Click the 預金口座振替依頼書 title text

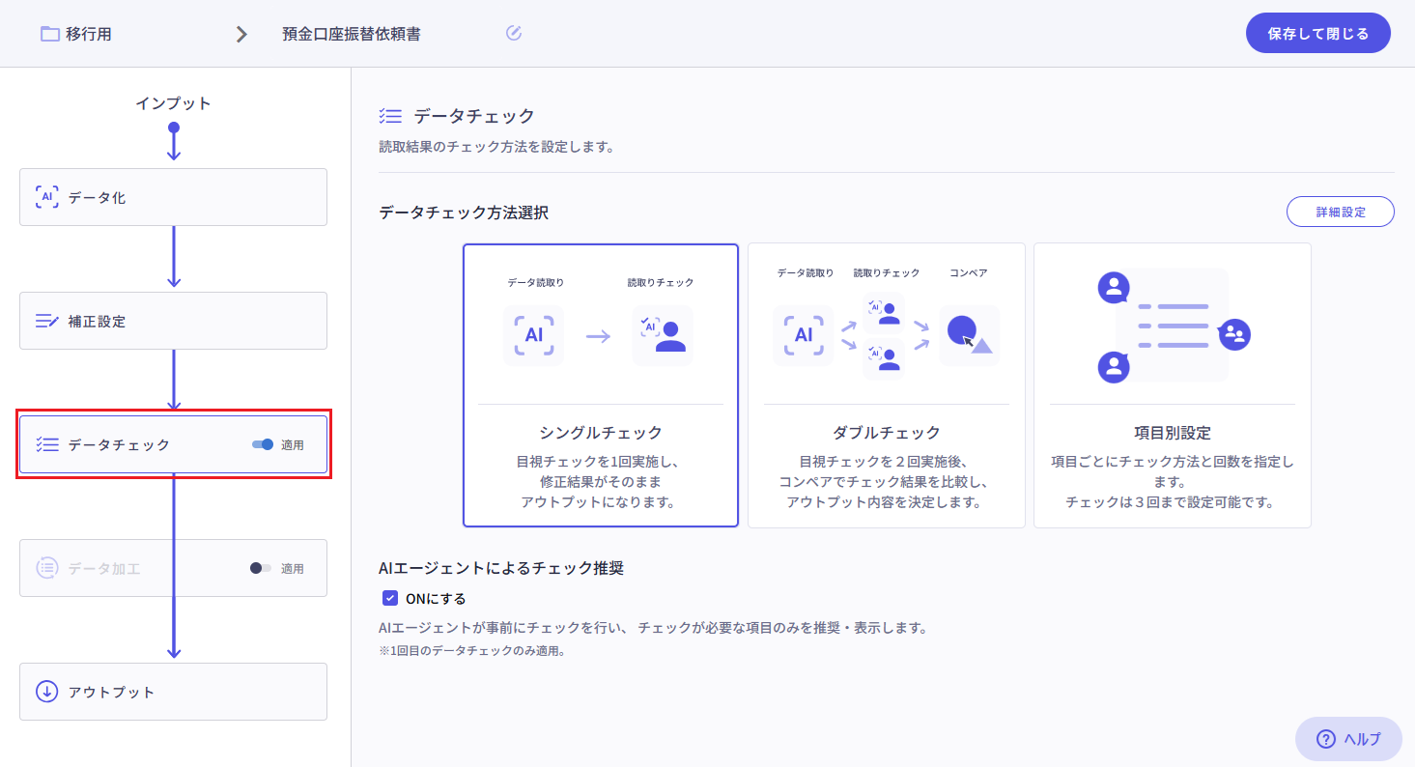click(352, 34)
